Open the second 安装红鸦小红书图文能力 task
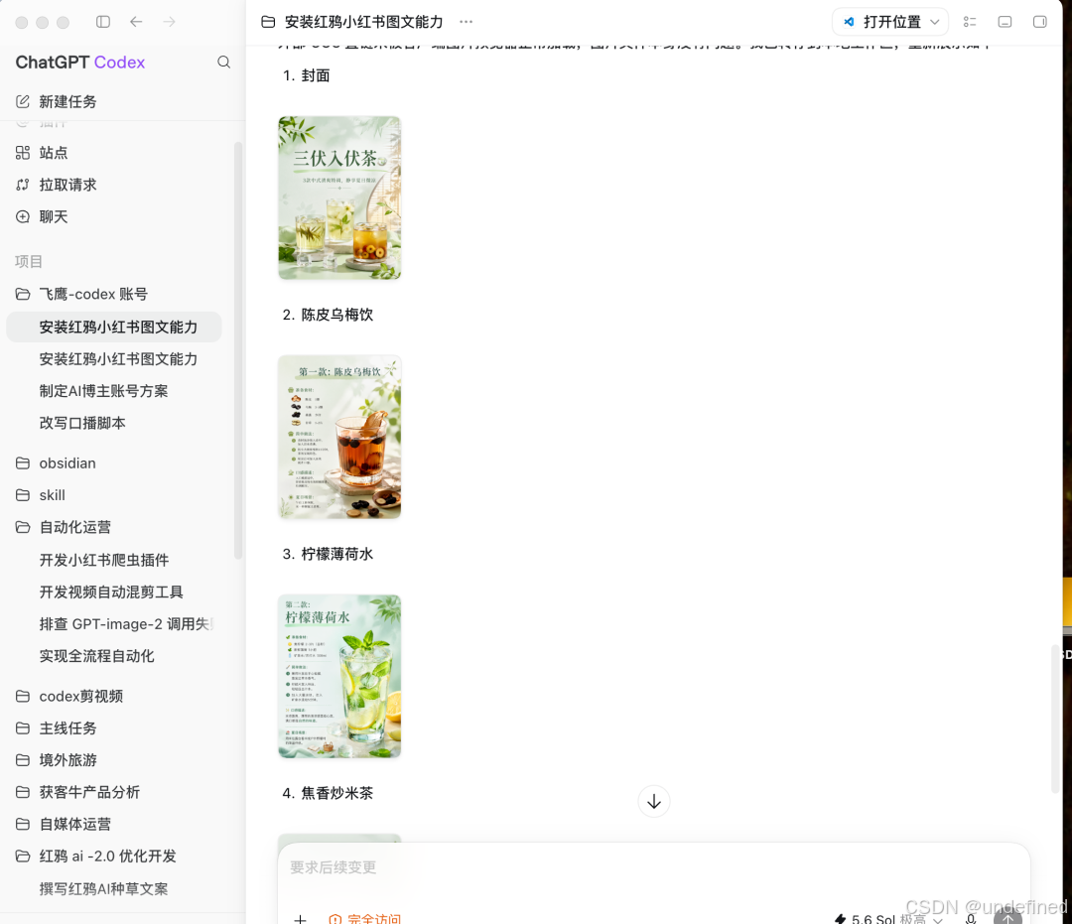Viewport: 1072px width, 924px height. (116, 359)
